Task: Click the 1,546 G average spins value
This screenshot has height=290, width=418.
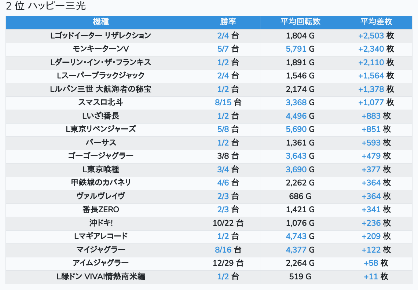Action: (x=300, y=76)
